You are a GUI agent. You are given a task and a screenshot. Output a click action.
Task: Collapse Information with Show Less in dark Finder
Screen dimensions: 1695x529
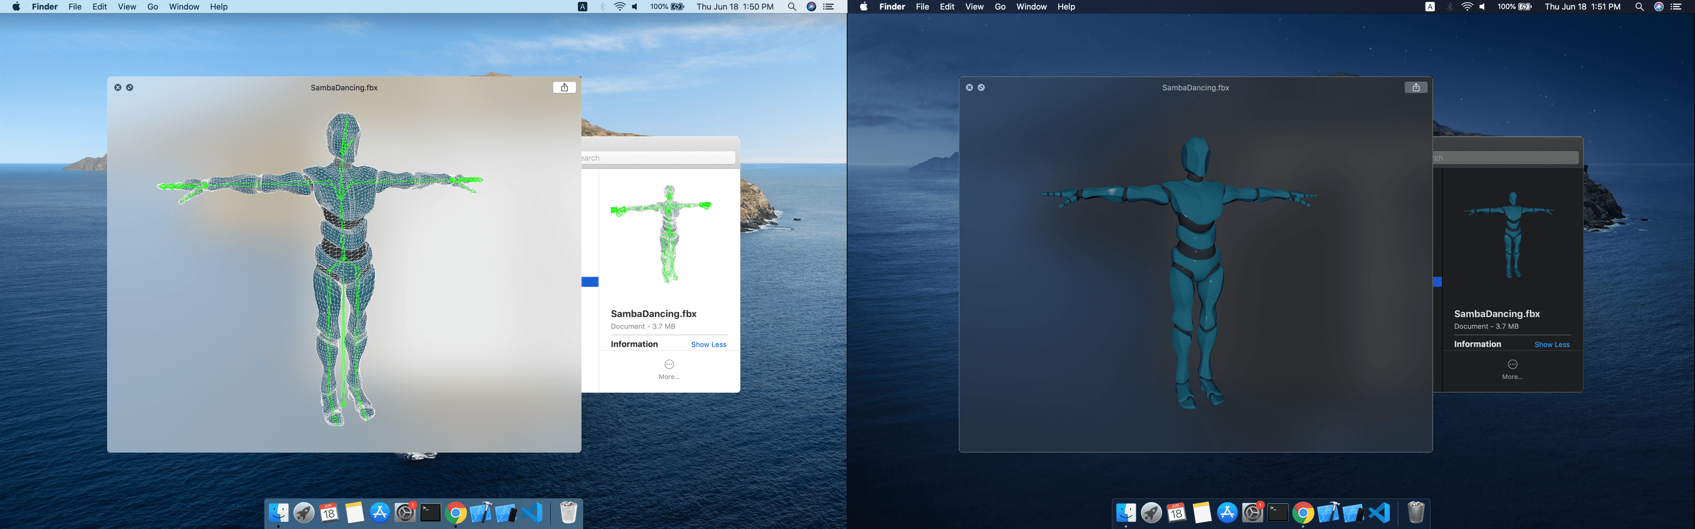[x=1551, y=344]
